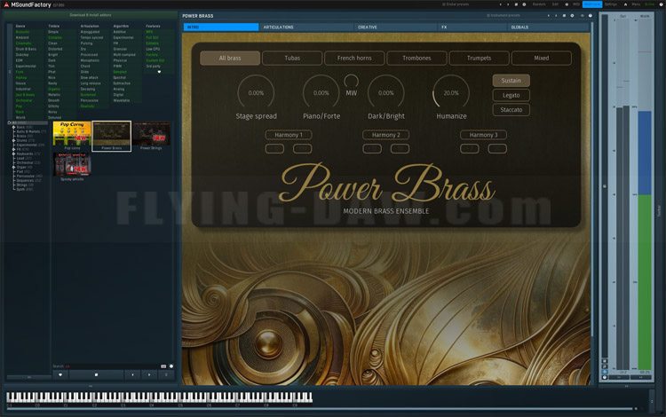Image resolution: width=666 pixels, height=417 pixels.
Task: Click the MW modulation wheel knob
Action: [x=352, y=81]
